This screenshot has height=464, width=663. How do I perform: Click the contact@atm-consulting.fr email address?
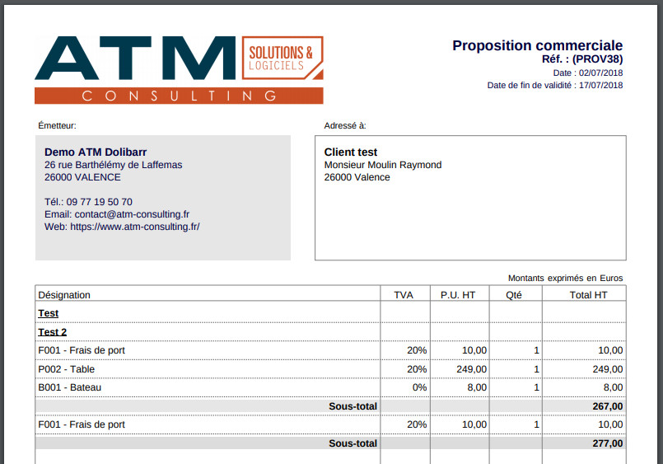[132, 214]
